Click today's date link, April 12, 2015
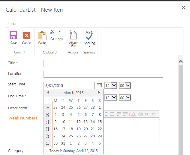This screenshot has width=190, height=155. [x=80, y=151]
